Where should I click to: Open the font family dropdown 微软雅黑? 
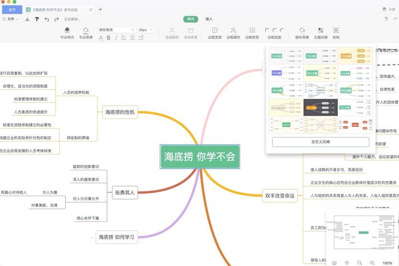point(117,30)
